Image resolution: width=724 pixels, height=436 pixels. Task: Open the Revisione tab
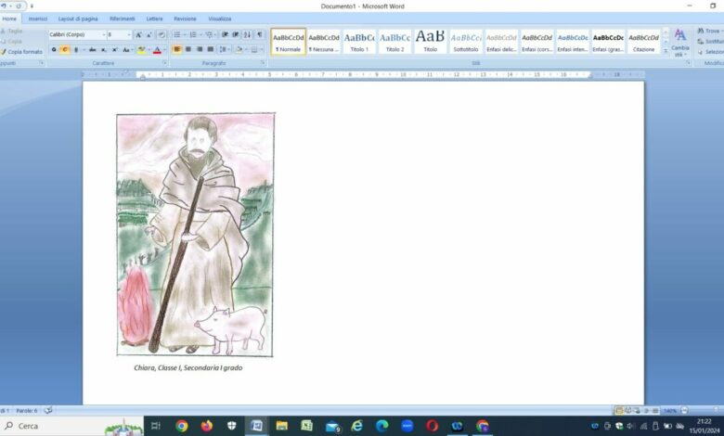tap(185, 19)
